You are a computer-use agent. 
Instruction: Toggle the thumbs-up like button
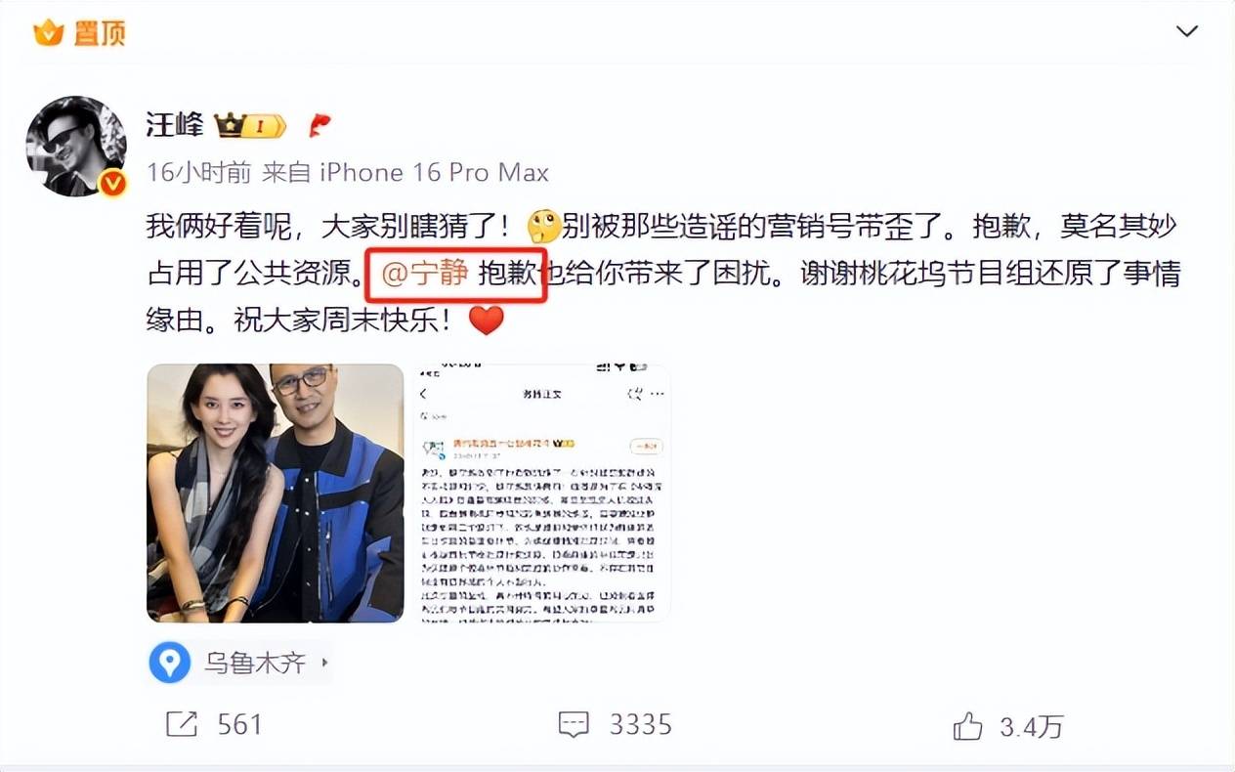(967, 725)
